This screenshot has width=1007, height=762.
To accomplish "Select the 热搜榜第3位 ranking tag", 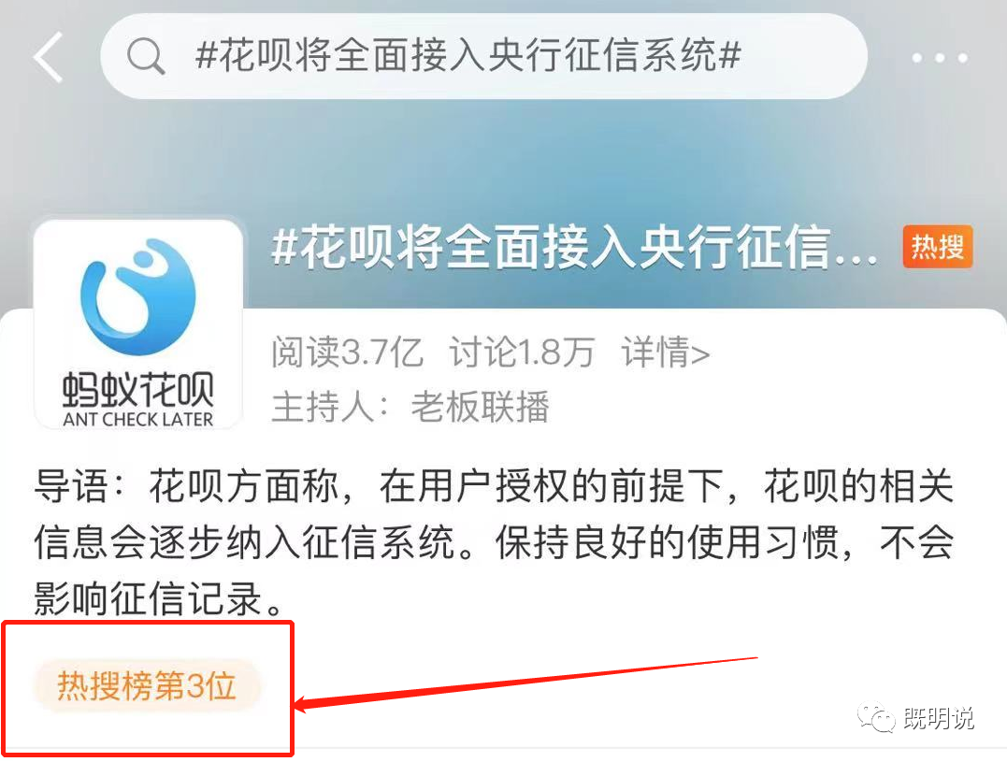I will point(147,685).
